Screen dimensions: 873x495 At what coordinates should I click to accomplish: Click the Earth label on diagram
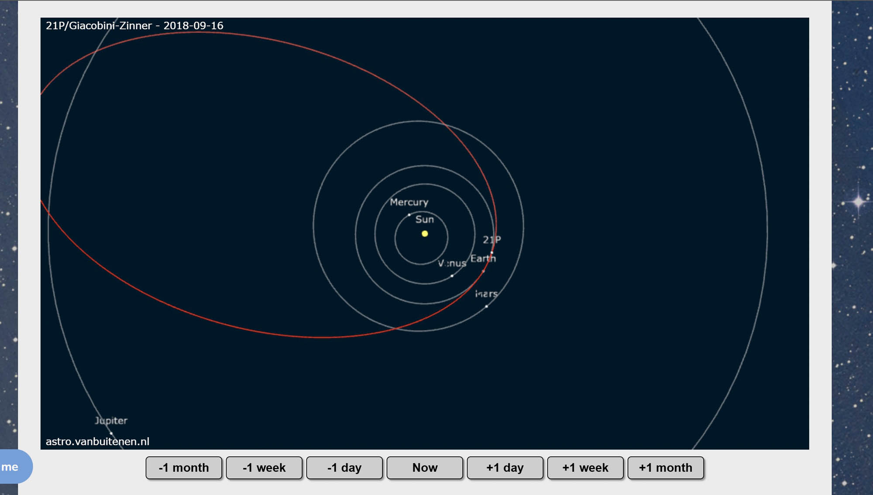point(483,258)
